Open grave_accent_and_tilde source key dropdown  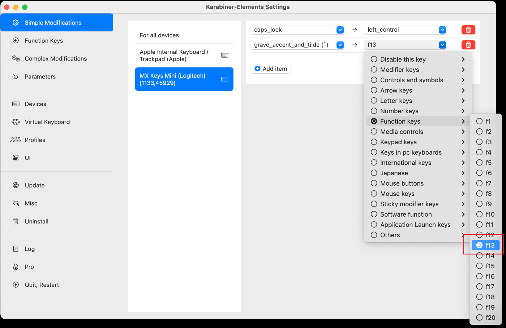pos(340,45)
